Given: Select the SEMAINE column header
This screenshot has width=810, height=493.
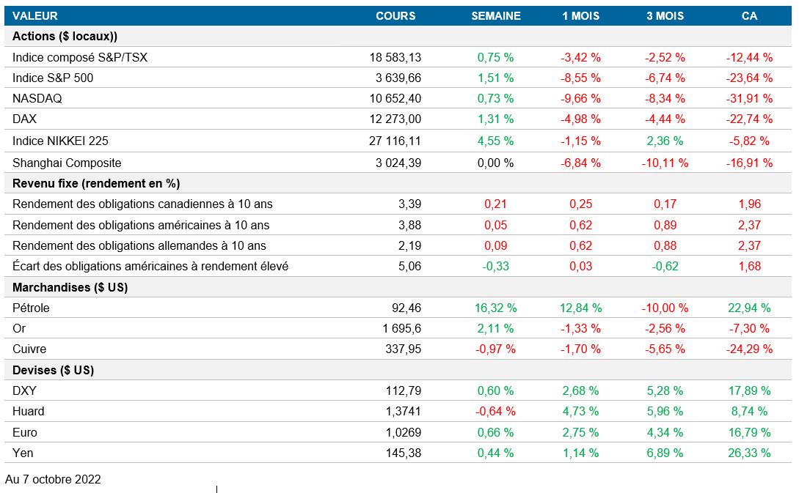Looking at the screenshot, I should click(x=495, y=15).
